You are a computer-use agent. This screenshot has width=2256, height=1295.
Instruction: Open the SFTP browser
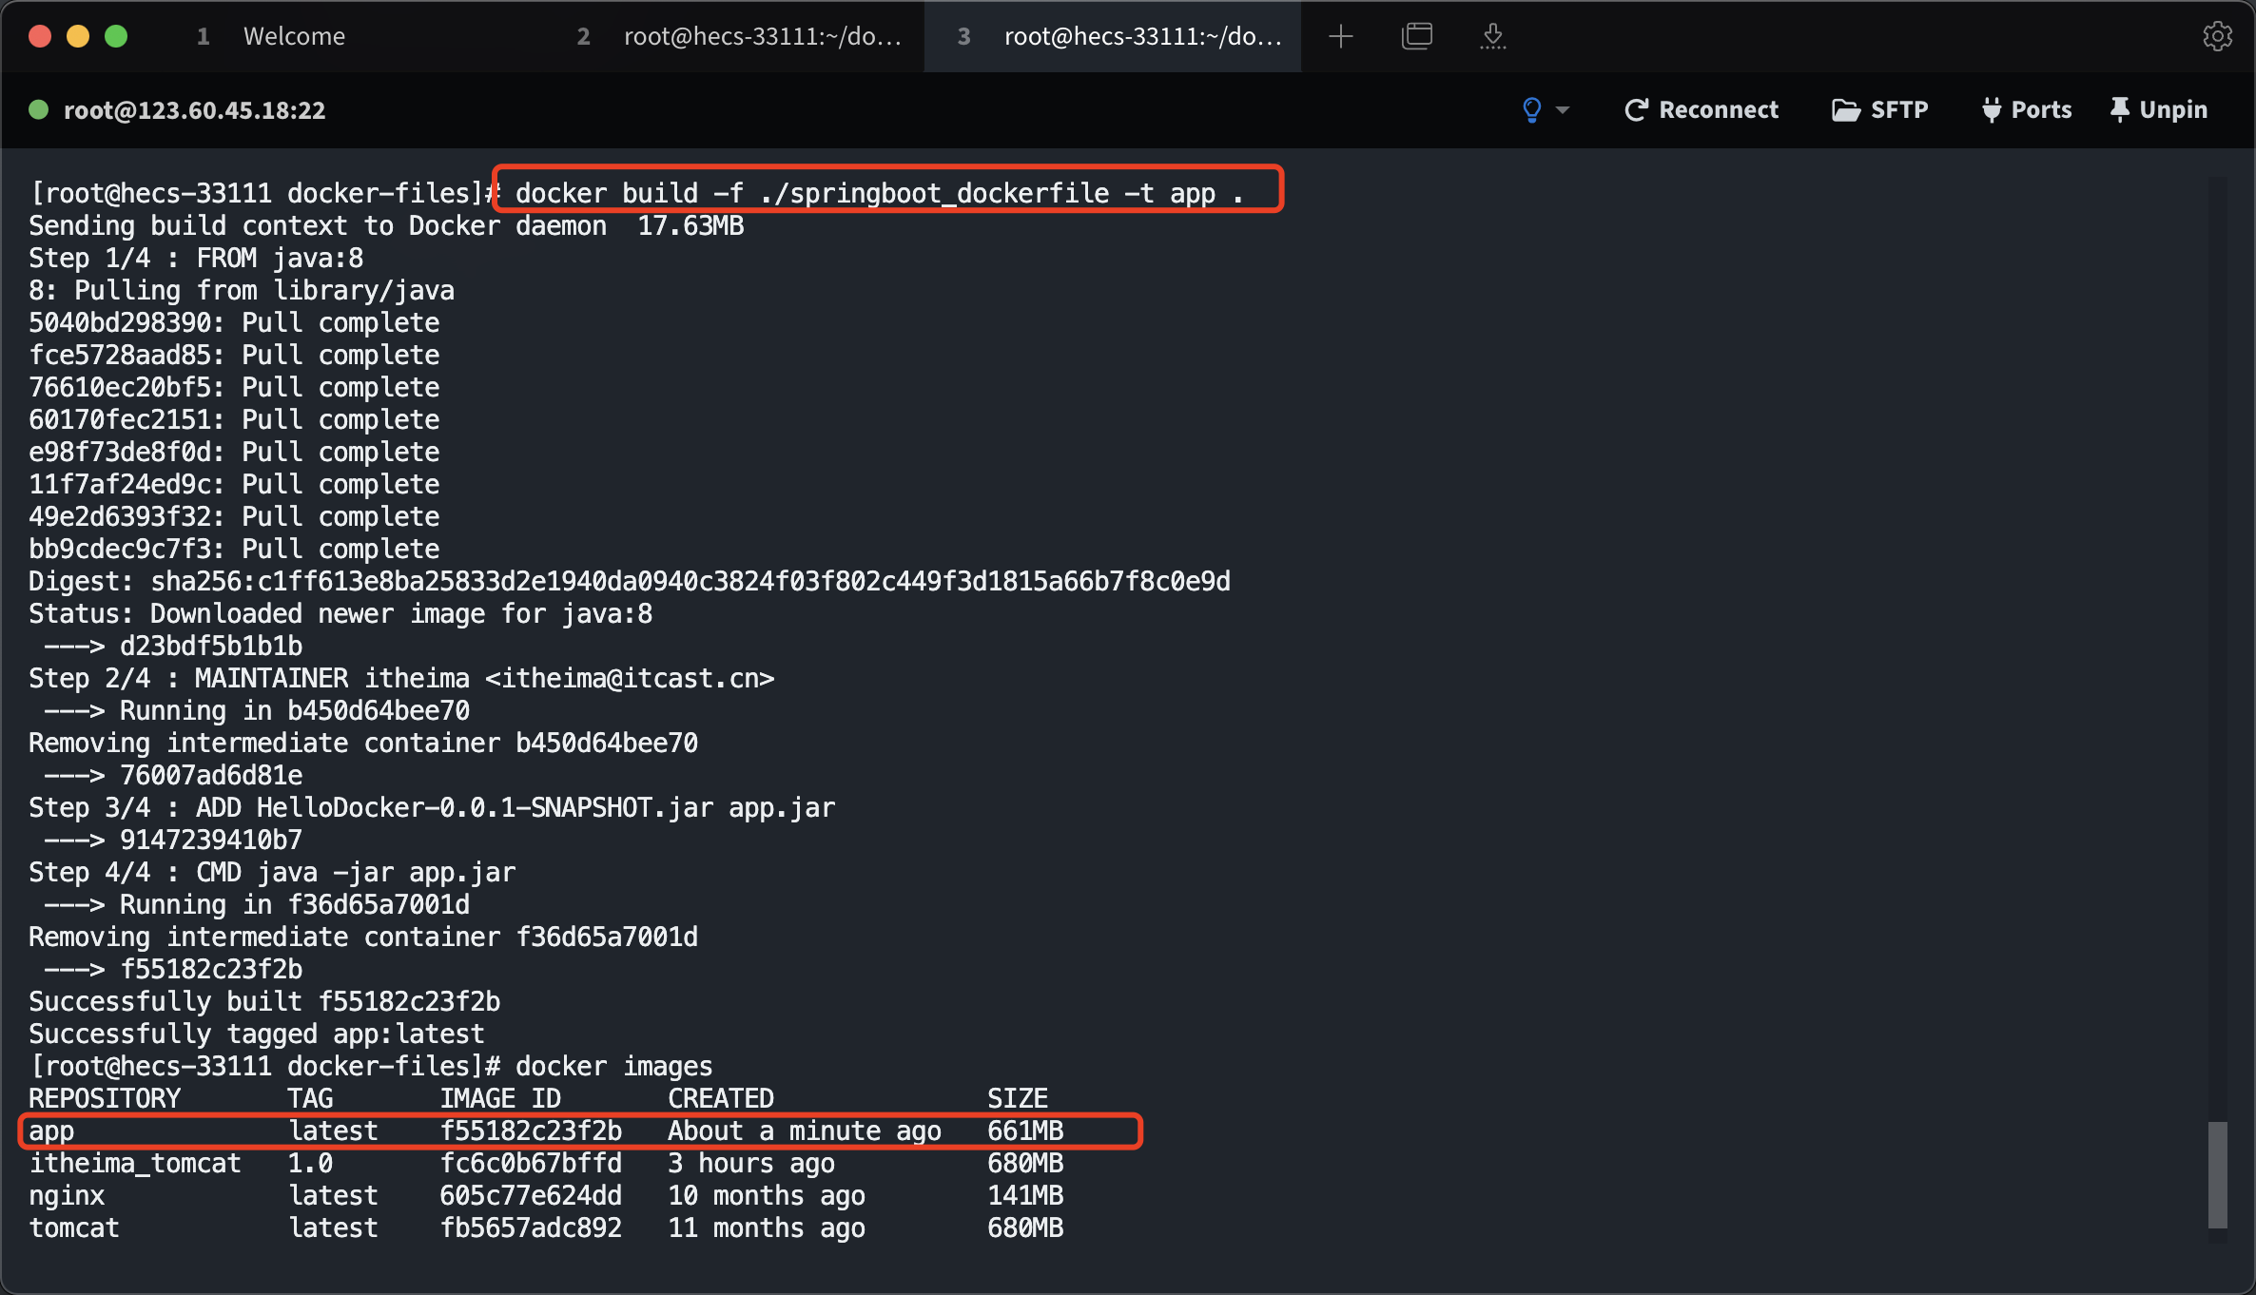coord(1879,110)
